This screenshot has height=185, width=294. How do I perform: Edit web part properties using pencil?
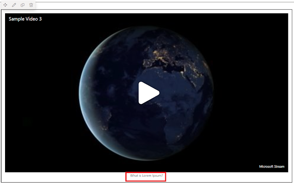tap(14, 5)
